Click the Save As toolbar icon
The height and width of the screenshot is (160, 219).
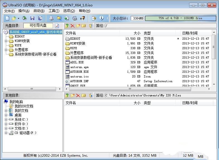[40, 18]
